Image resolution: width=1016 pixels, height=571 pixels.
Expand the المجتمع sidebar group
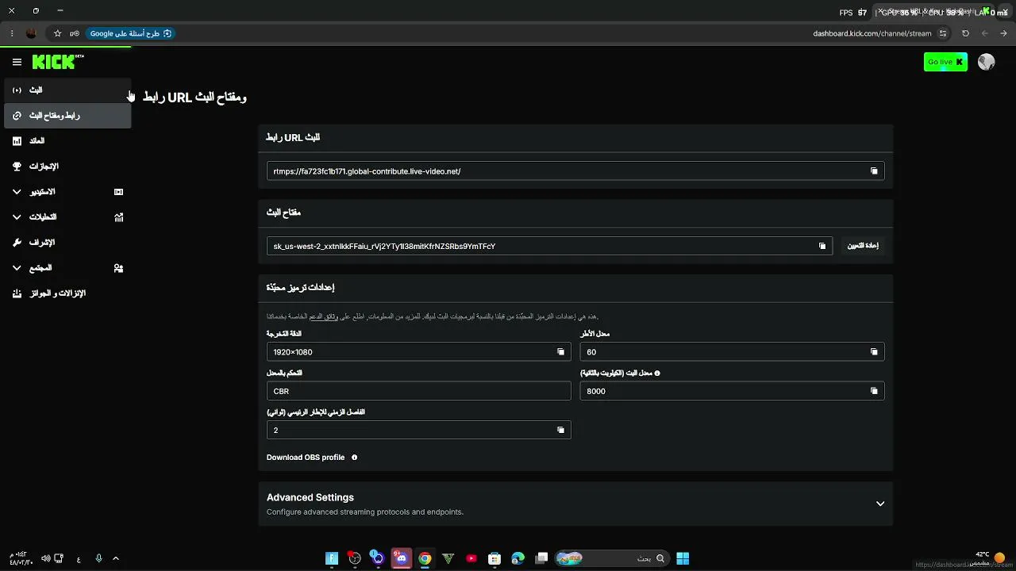click(x=17, y=268)
